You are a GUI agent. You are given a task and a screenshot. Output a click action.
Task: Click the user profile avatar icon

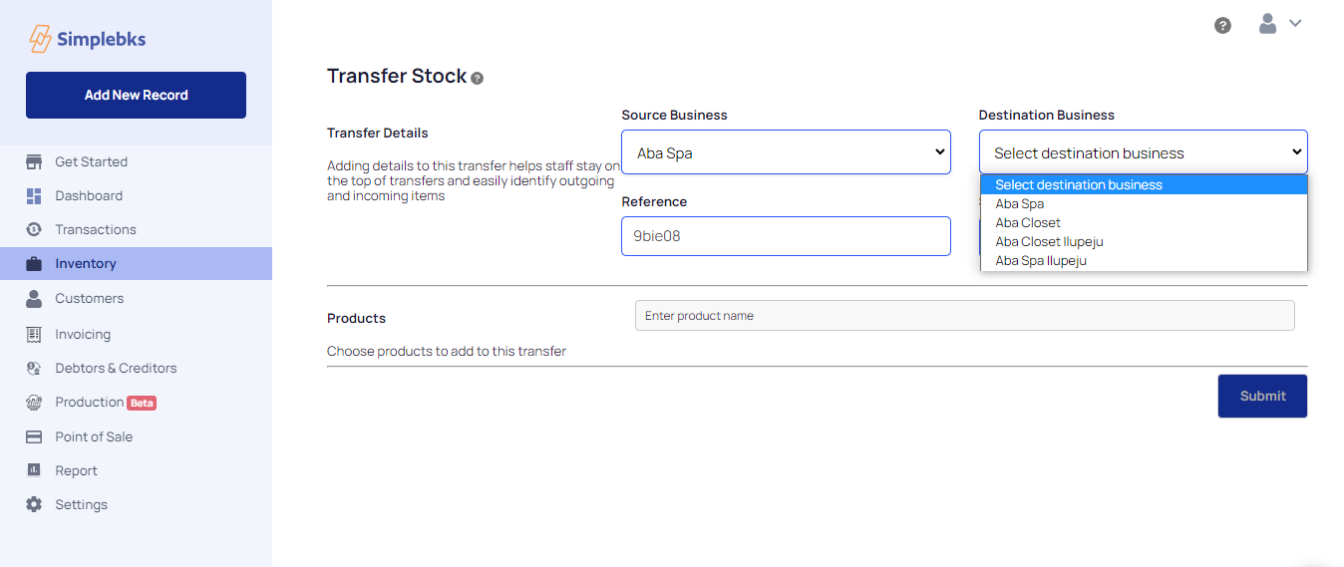click(1267, 24)
